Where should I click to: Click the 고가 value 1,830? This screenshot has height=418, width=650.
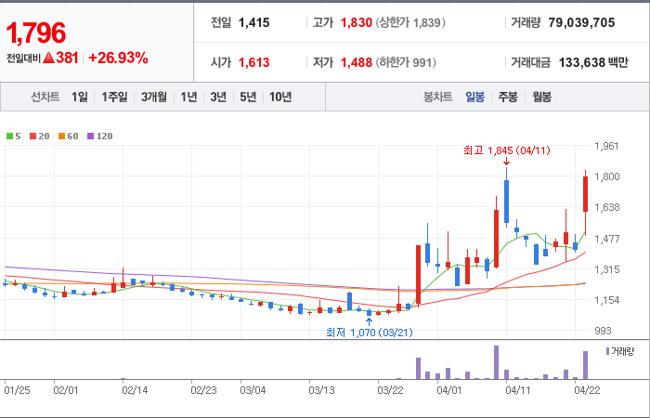pyautogui.click(x=356, y=22)
